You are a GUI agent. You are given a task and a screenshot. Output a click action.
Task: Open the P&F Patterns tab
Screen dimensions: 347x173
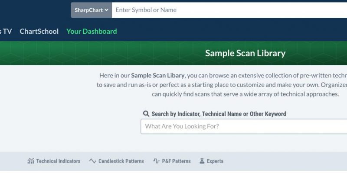[172, 161]
